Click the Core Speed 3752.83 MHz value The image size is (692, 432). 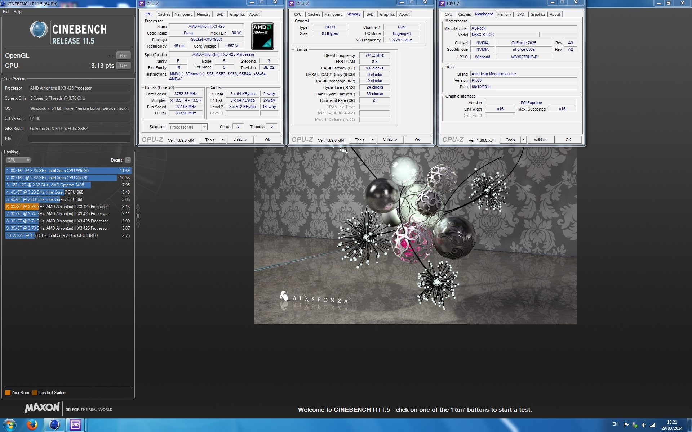click(186, 94)
